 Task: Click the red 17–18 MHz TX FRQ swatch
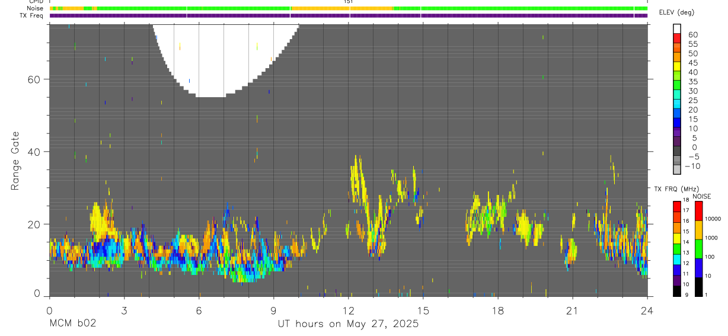click(676, 206)
